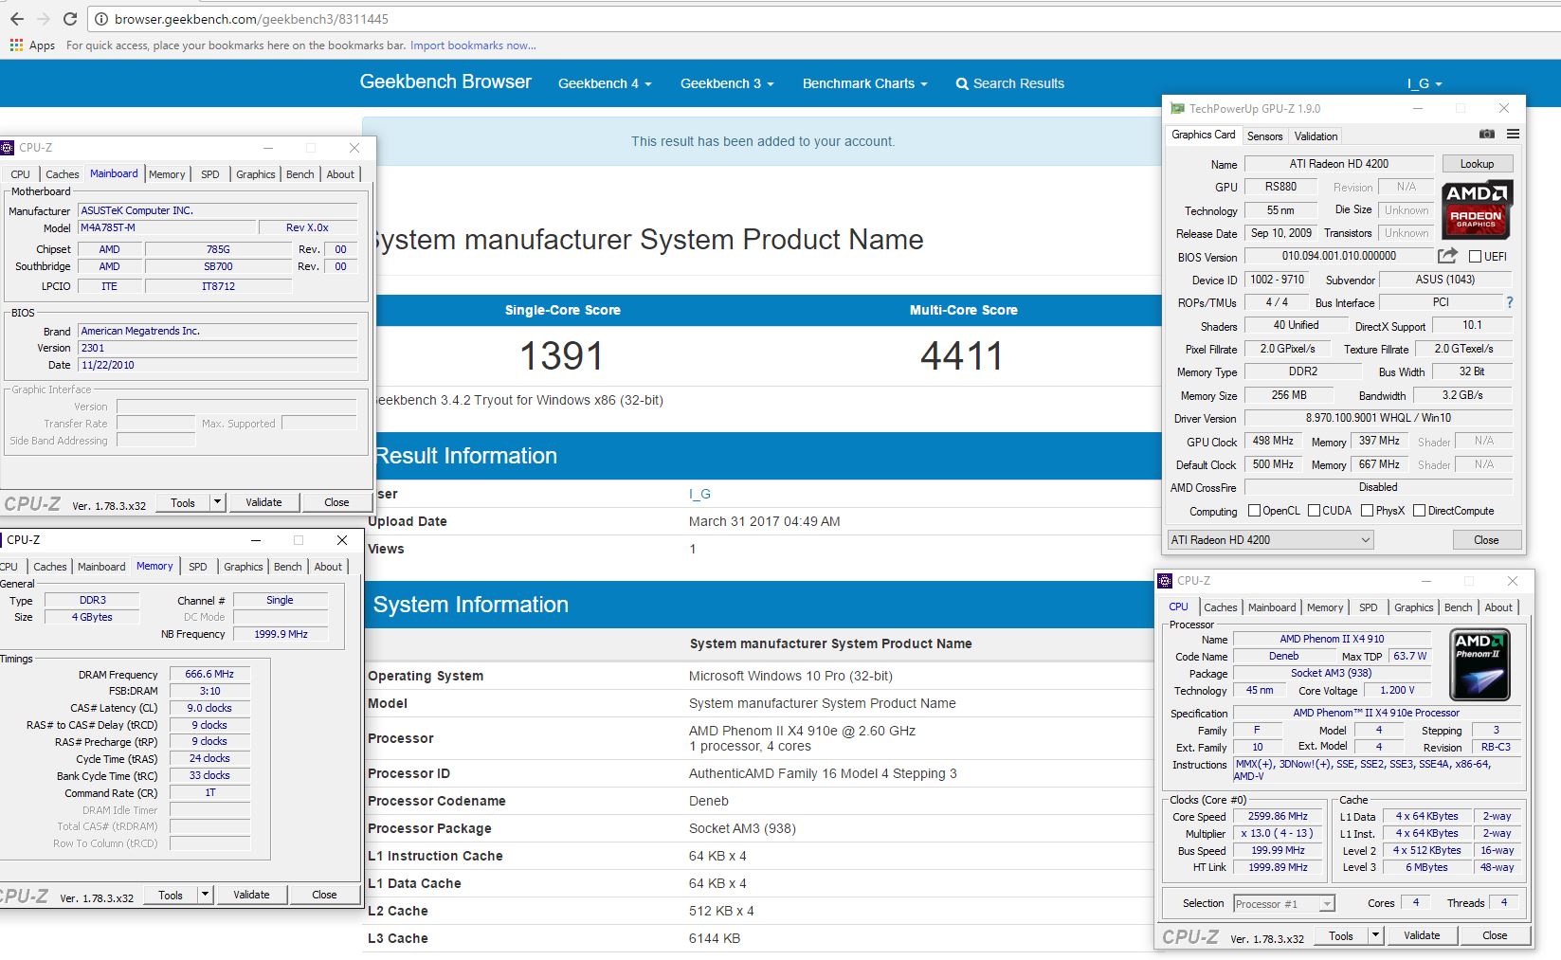Click the Core Speed value 2599.86 MHz
This screenshot has width=1561, height=960.
[1278, 816]
